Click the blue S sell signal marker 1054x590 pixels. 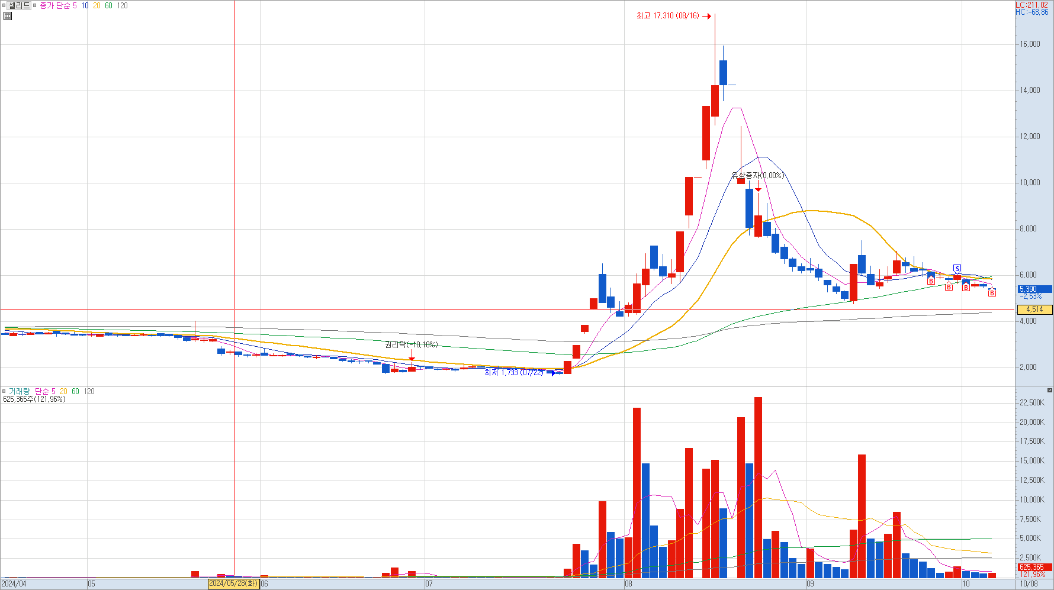[957, 269]
